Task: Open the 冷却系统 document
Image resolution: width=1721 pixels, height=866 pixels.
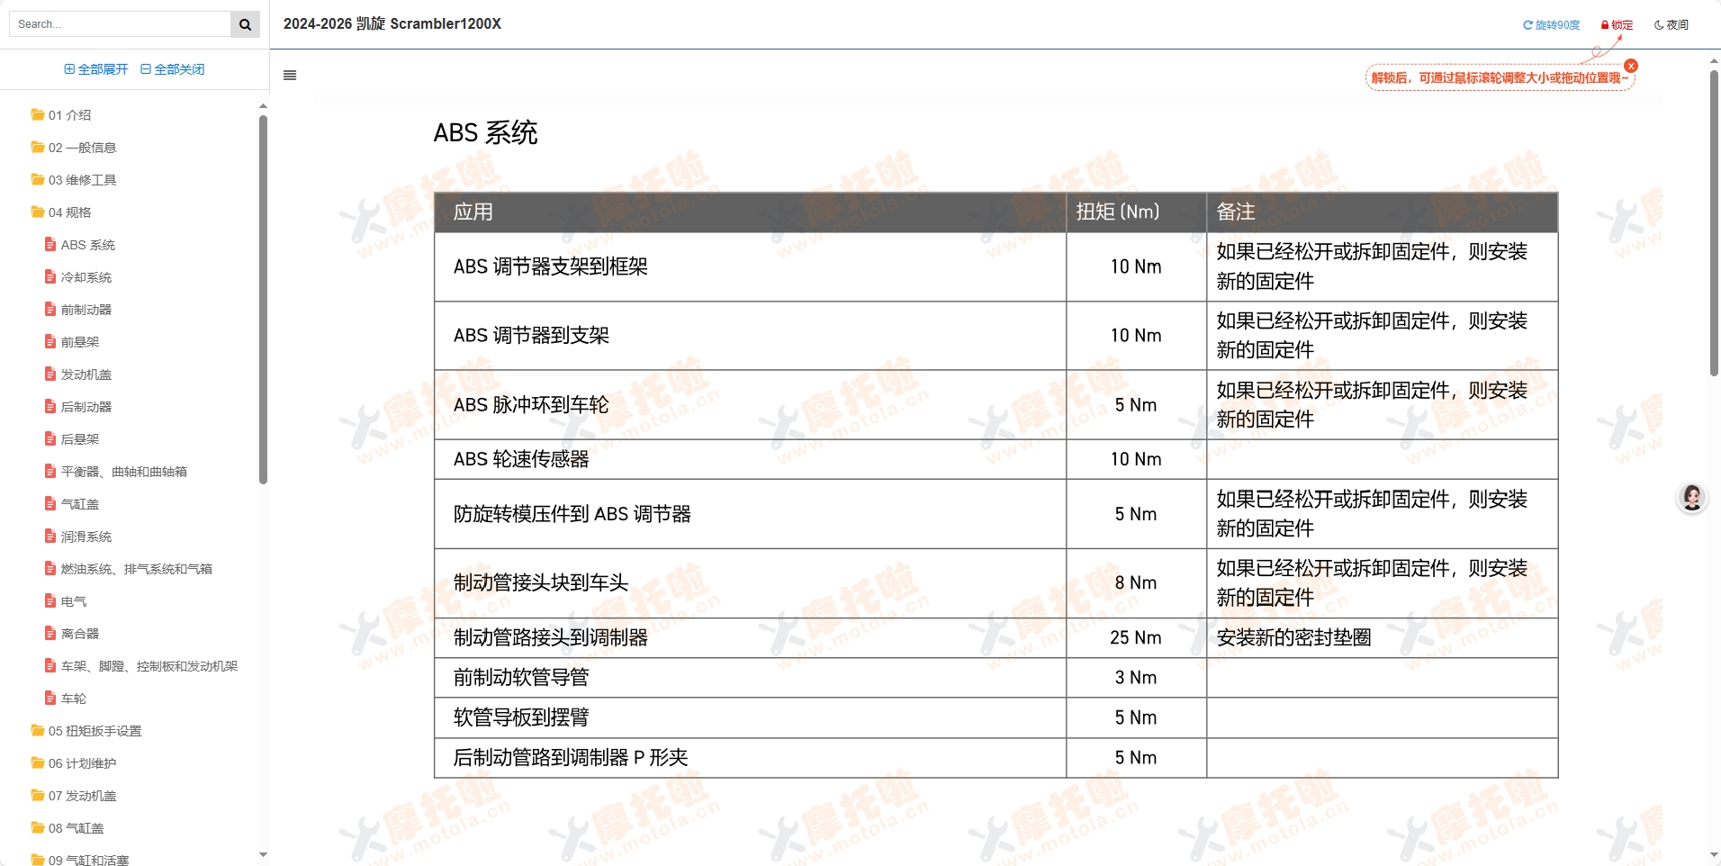Action: (78, 277)
